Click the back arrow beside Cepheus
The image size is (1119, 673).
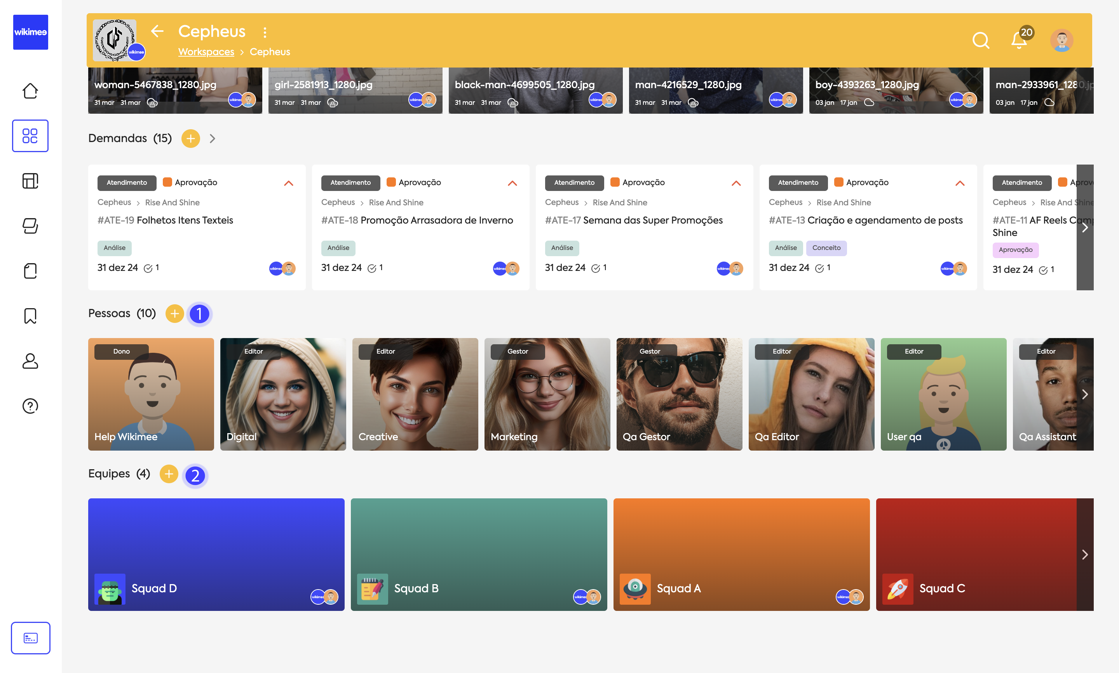[157, 31]
